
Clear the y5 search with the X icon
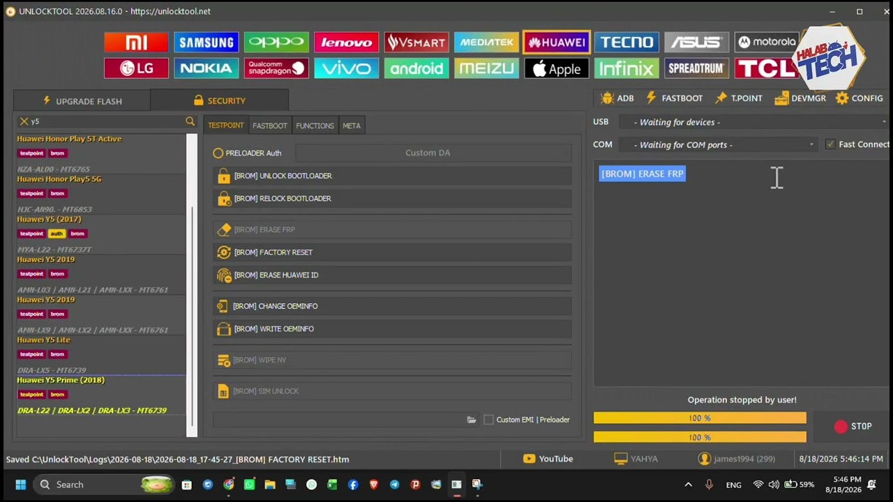24,121
